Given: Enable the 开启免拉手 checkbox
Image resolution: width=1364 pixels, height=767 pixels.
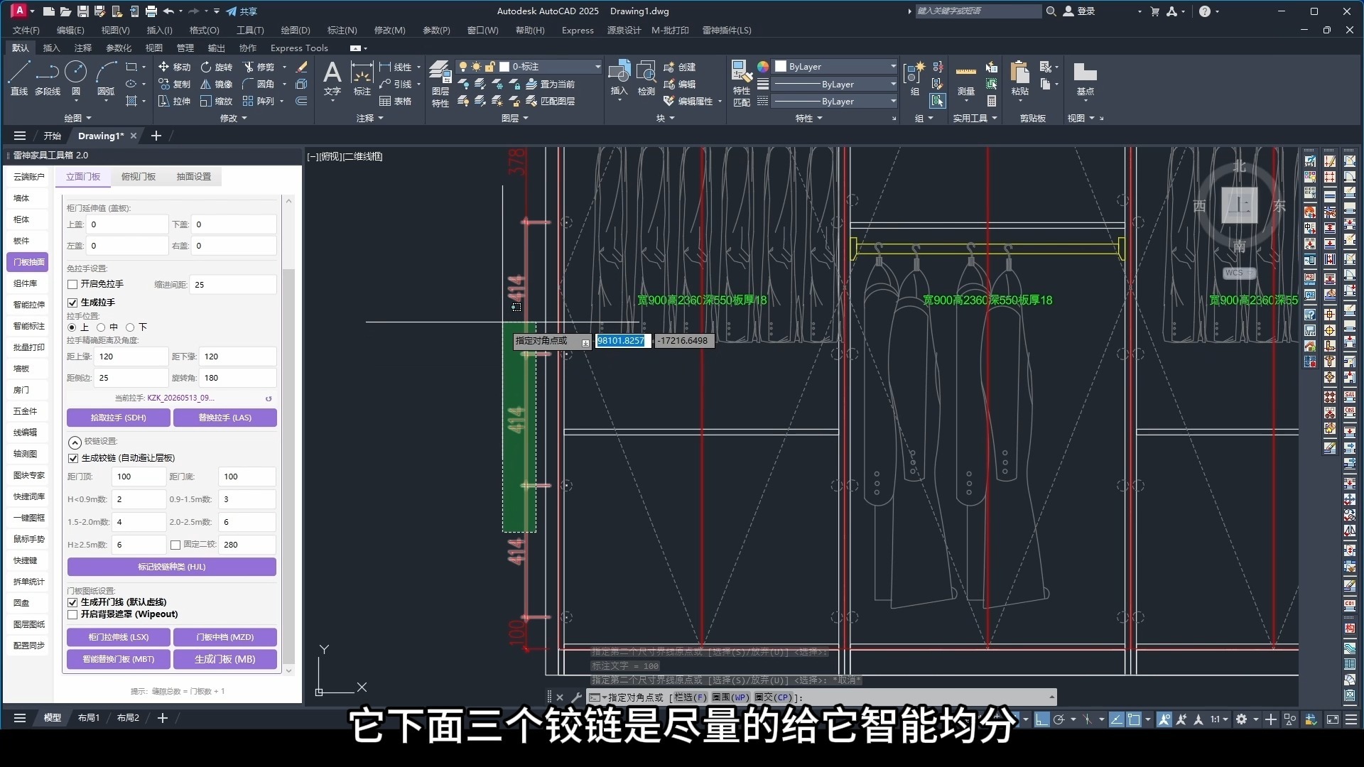Looking at the screenshot, I should coord(72,284).
